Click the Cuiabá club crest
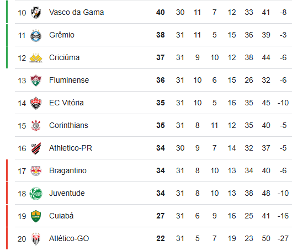Viewport: 292px width, 251px height. tap(36, 216)
